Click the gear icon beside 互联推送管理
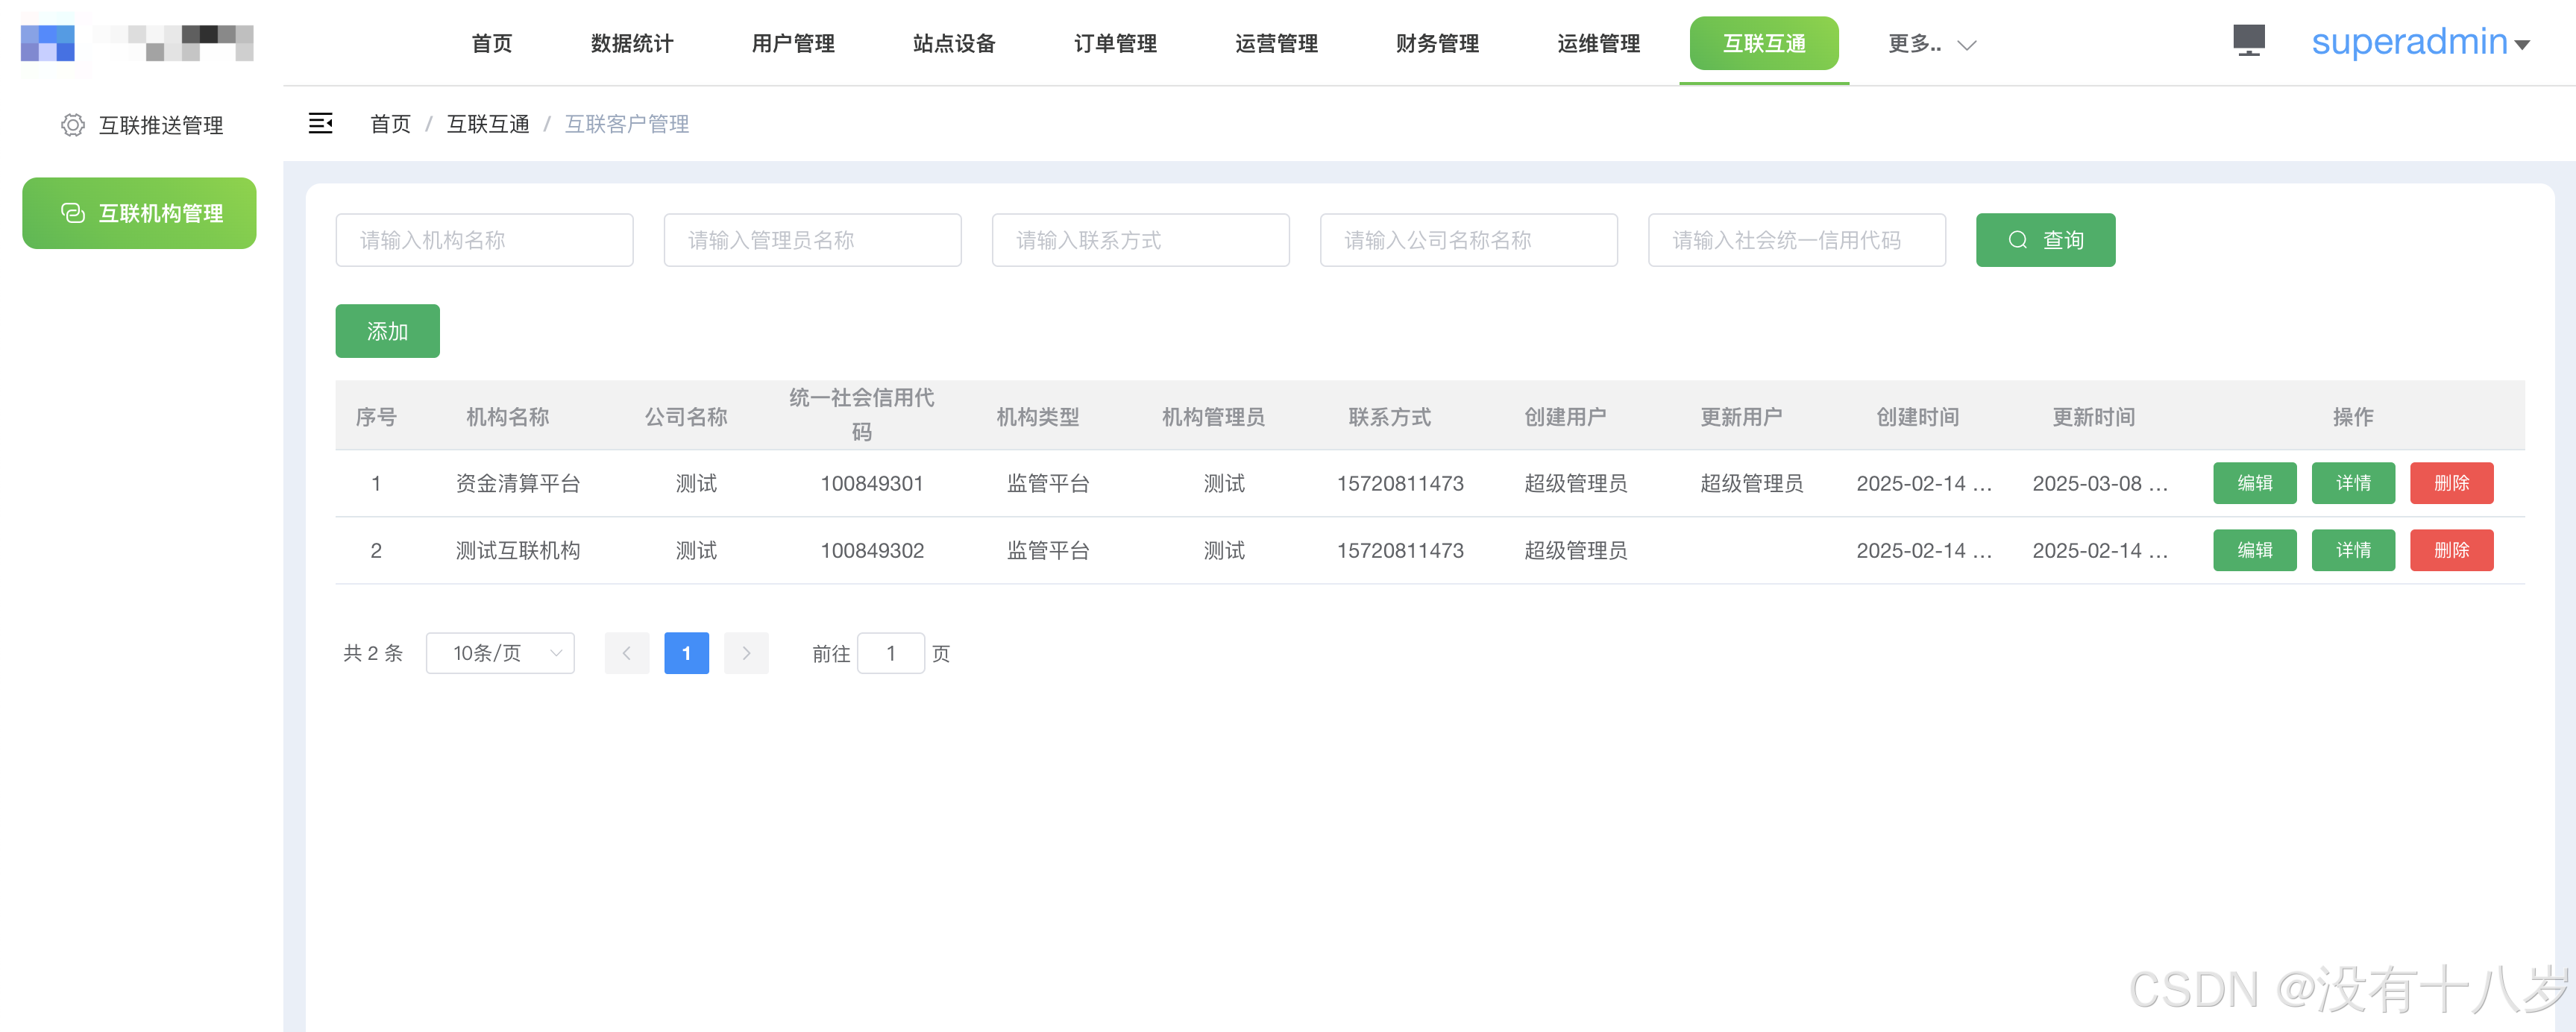The width and height of the screenshot is (2576, 1032). [x=72, y=125]
